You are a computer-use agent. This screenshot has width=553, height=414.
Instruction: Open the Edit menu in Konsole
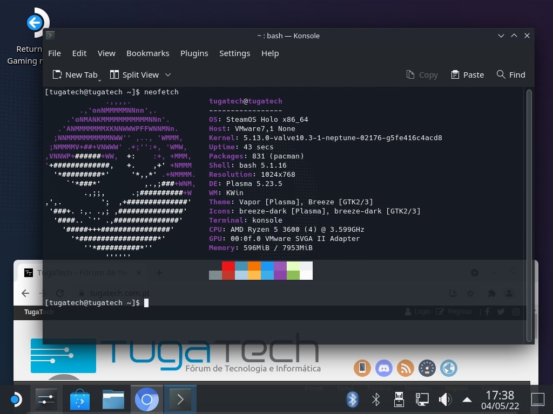click(79, 53)
